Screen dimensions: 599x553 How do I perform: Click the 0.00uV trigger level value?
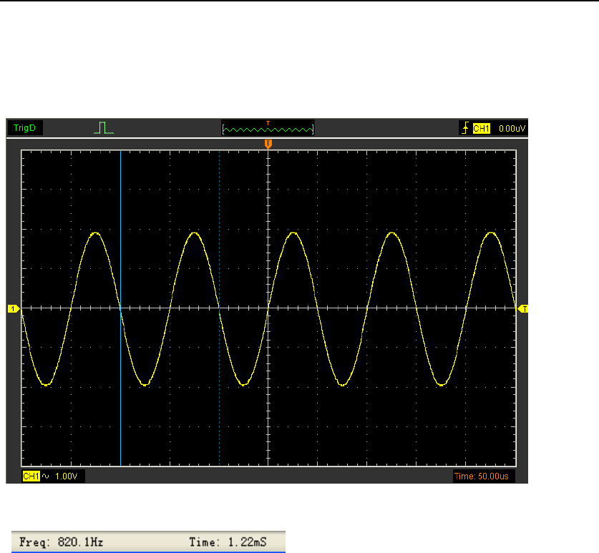tap(512, 129)
